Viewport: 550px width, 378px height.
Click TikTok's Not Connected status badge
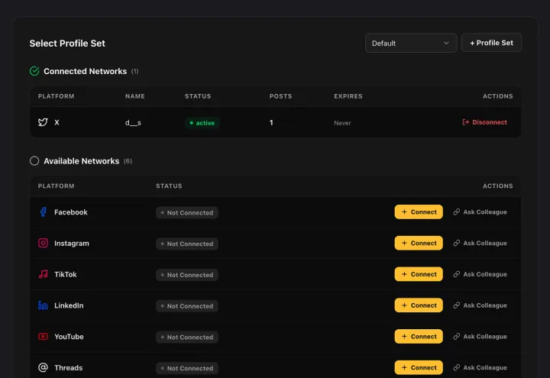187,275
